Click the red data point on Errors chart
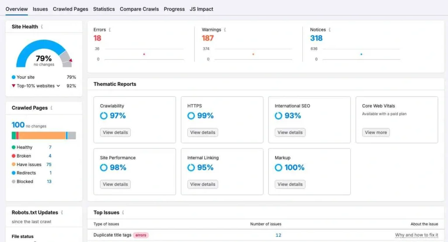This screenshot has width=448, height=242. [144, 54]
